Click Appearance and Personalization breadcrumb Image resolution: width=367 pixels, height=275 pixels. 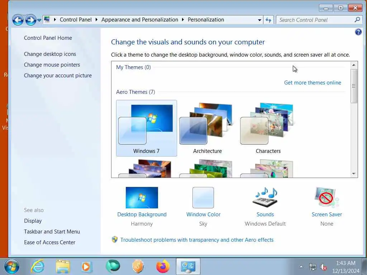click(x=140, y=20)
